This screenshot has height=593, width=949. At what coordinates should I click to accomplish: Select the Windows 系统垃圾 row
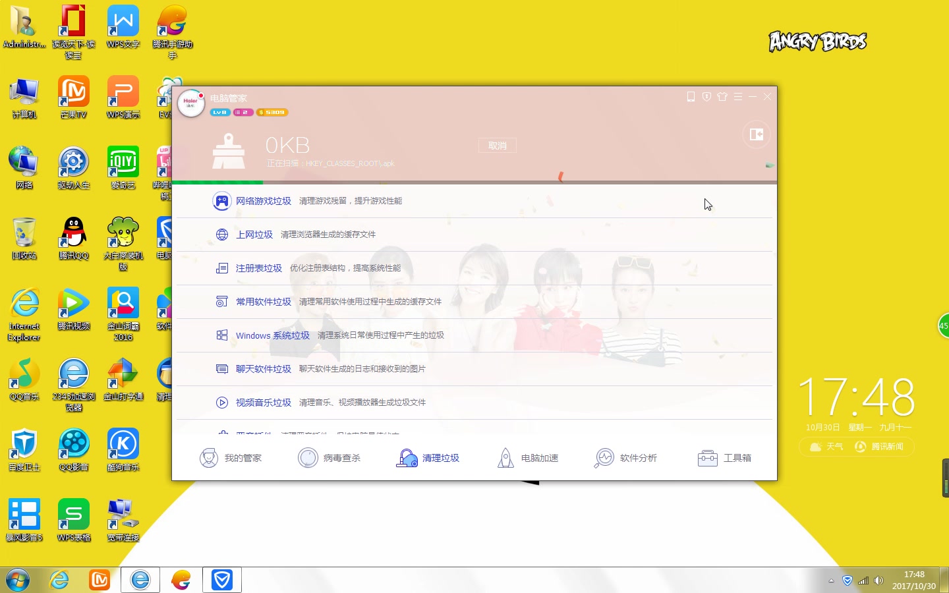(474, 335)
